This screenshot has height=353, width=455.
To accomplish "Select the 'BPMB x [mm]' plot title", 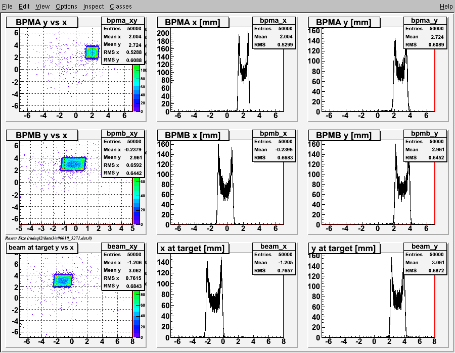I will pos(193,135).
